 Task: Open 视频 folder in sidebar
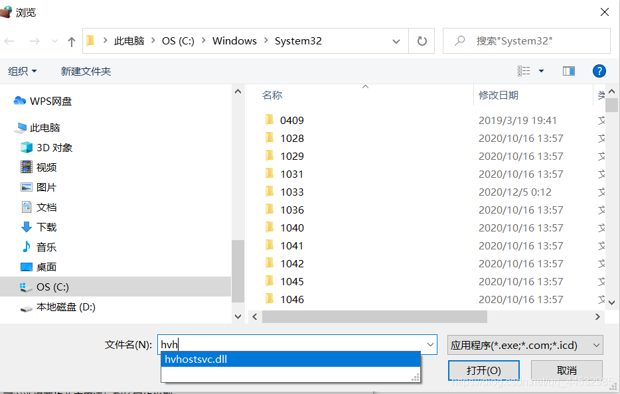coord(39,167)
